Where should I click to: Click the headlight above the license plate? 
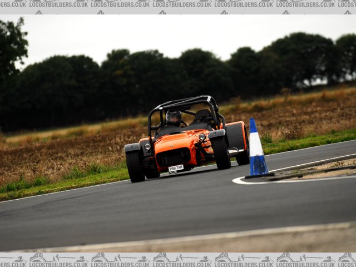pyautogui.click(x=202, y=137)
